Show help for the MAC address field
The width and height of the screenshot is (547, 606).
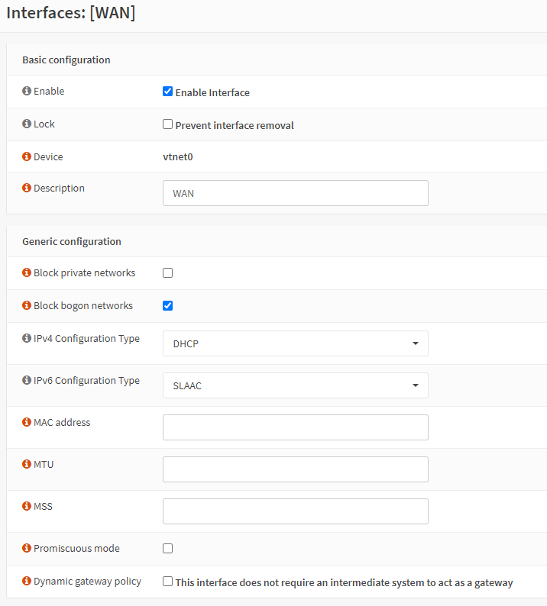tap(27, 423)
